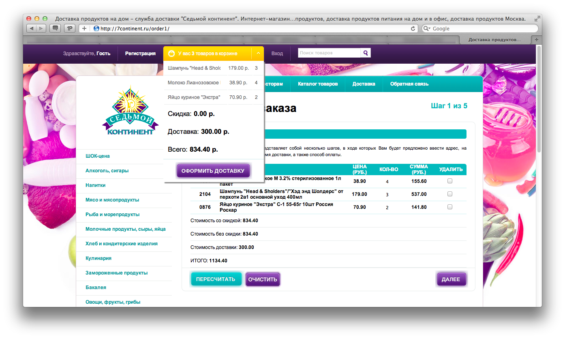Switch to the Доставка продуктов browser tab
This screenshot has width=565, height=339.
495,40
